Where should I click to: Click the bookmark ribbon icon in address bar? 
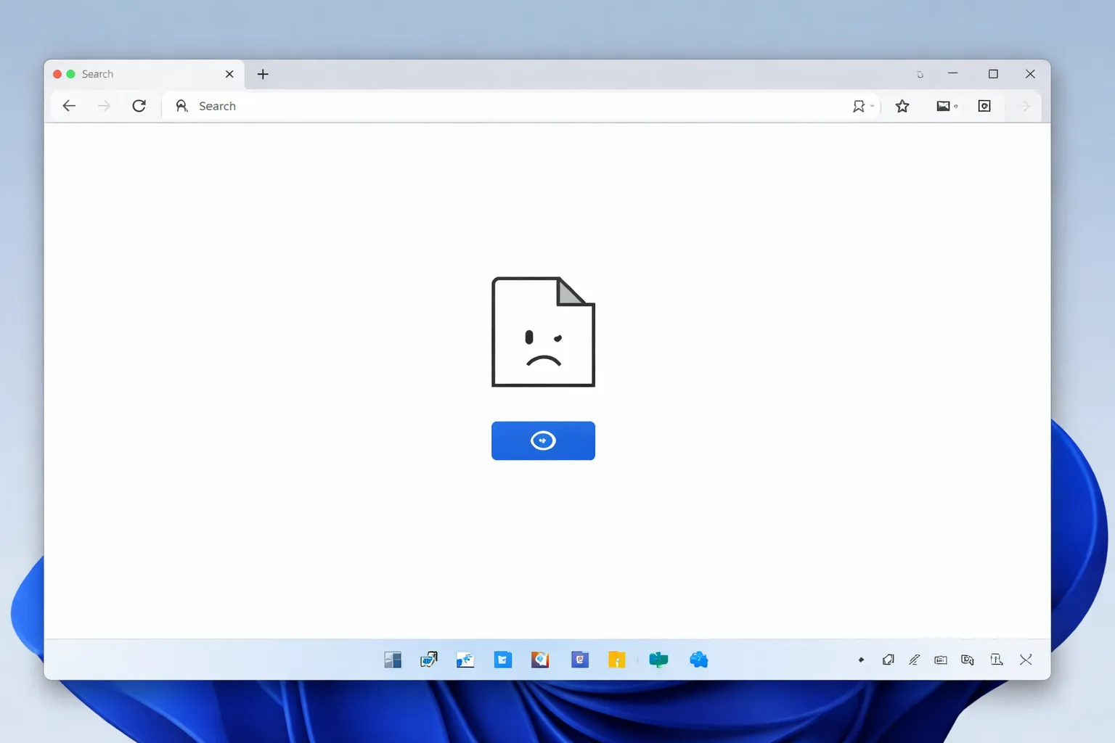tap(859, 106)
